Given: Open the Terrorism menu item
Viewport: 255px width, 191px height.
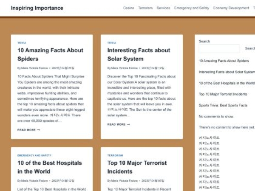Looking at the screenshot, I should click(145, 8).
